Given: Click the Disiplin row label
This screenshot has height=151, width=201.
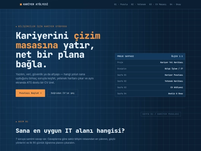Looking at the screenshot, I should [x=122, y=69].
